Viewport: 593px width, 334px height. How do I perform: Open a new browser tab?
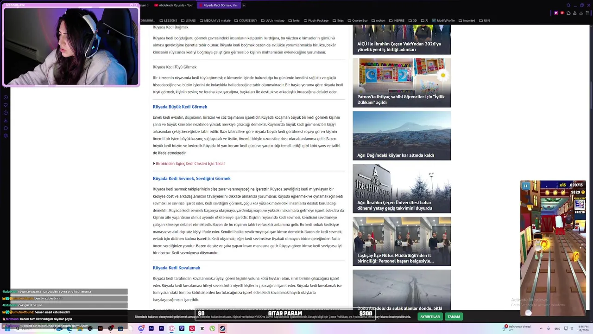tap(244, 5)
